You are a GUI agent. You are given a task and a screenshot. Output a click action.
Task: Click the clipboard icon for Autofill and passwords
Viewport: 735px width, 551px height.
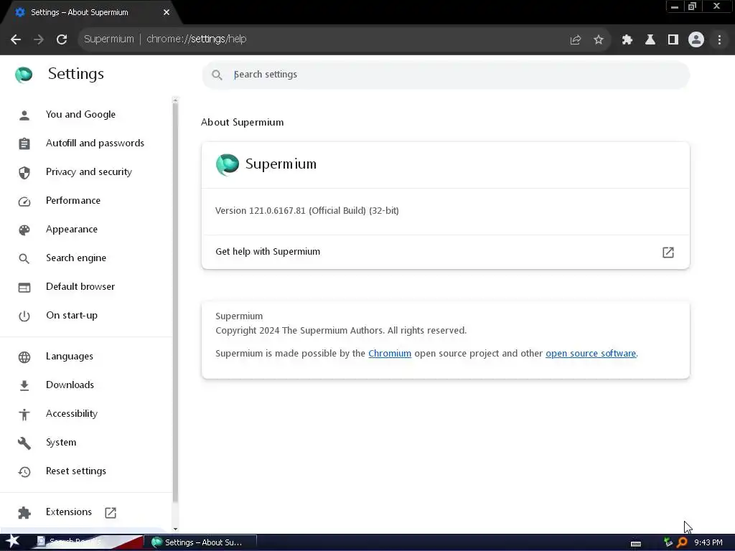pyautogui.click(x=24, y=143)
